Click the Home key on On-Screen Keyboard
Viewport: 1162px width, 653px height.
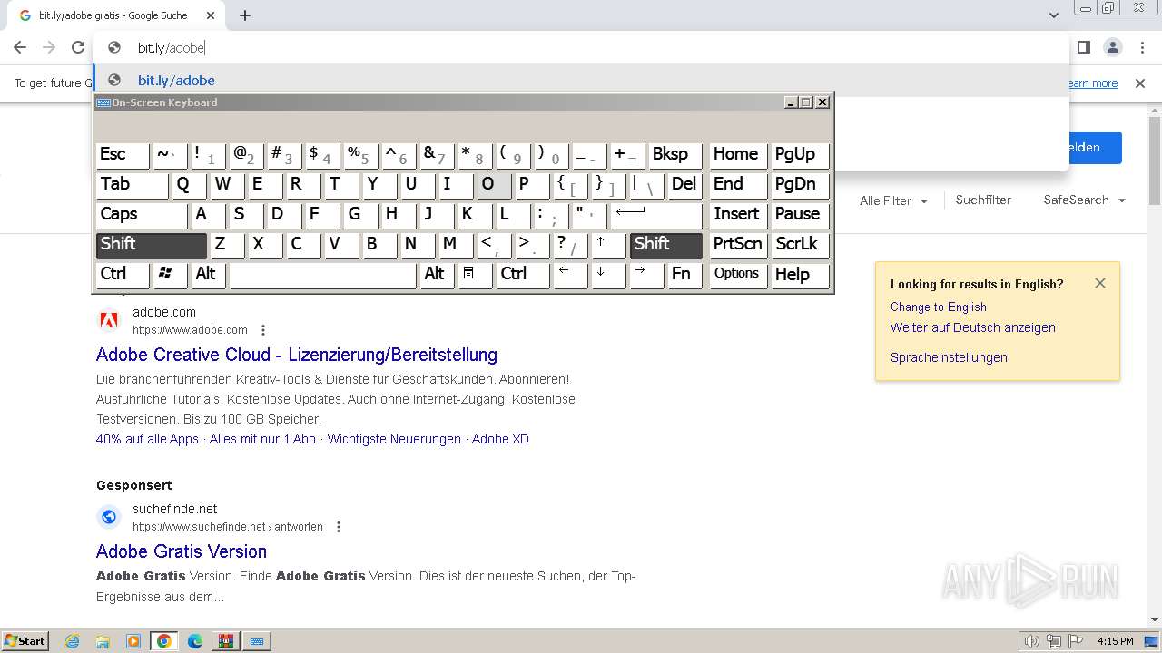[738, 155]
